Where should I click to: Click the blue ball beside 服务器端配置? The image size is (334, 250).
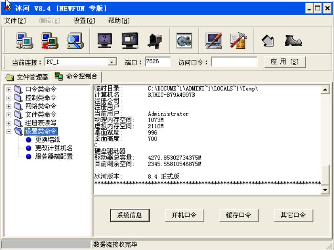pyautogui.click(x=29, y=156)
